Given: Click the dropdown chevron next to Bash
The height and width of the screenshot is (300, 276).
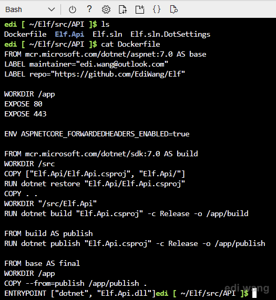Looking at the screenshot, I should pyautogui.click(x=52, y=9).
